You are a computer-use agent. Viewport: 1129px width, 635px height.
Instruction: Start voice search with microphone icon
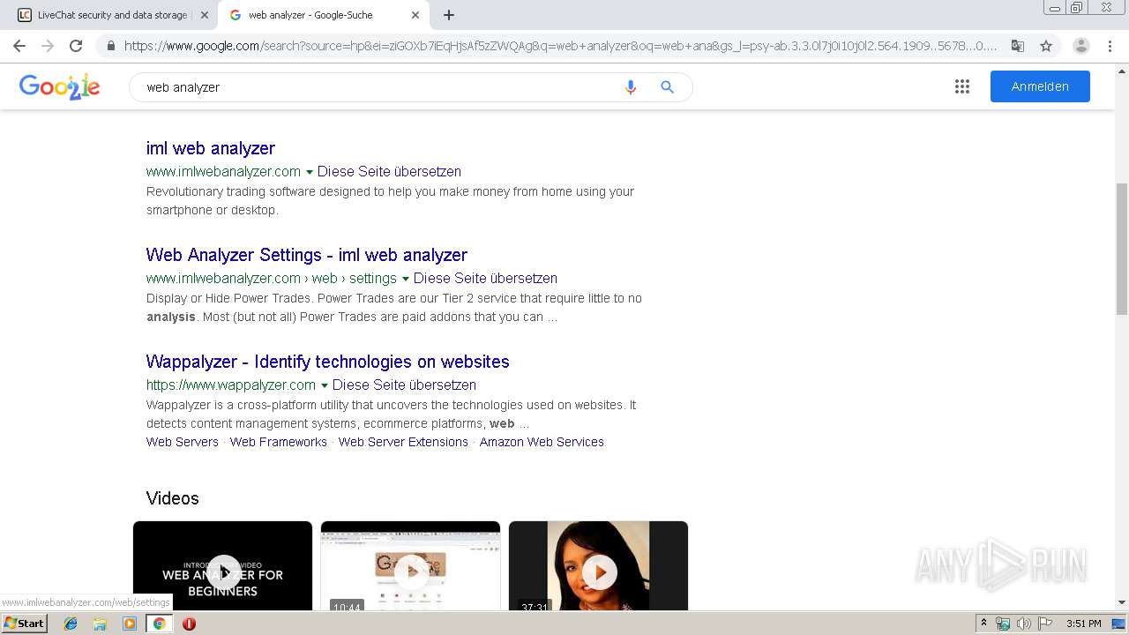click(x=630, y=87)
